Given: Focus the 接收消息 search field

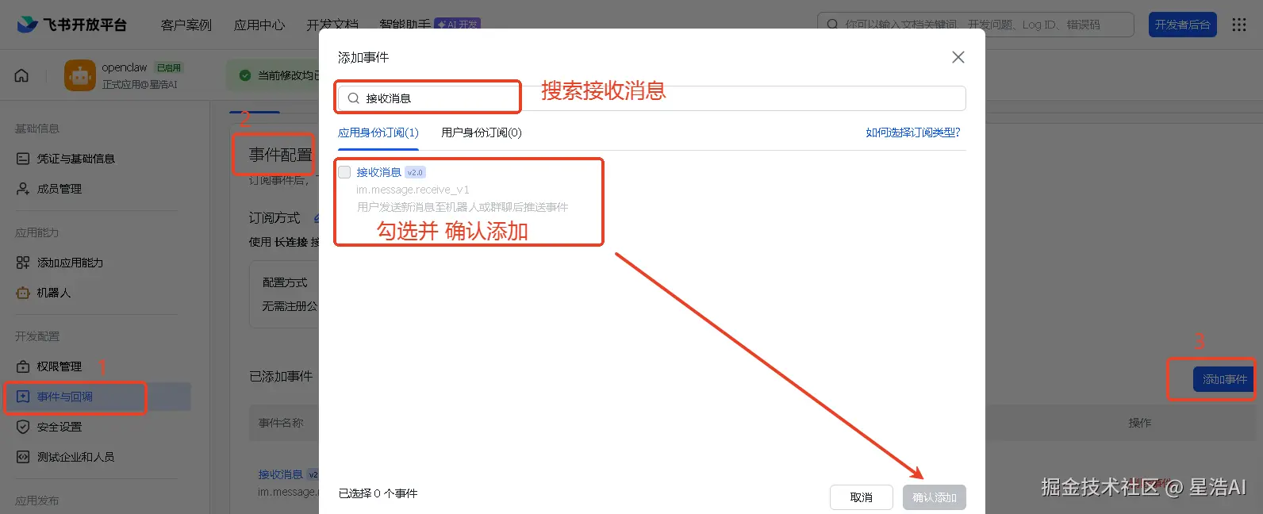Looking at the screenshot, I should (652, 98).
